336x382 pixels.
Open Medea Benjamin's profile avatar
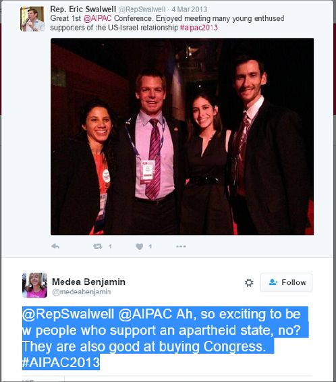tap(35, 285)
